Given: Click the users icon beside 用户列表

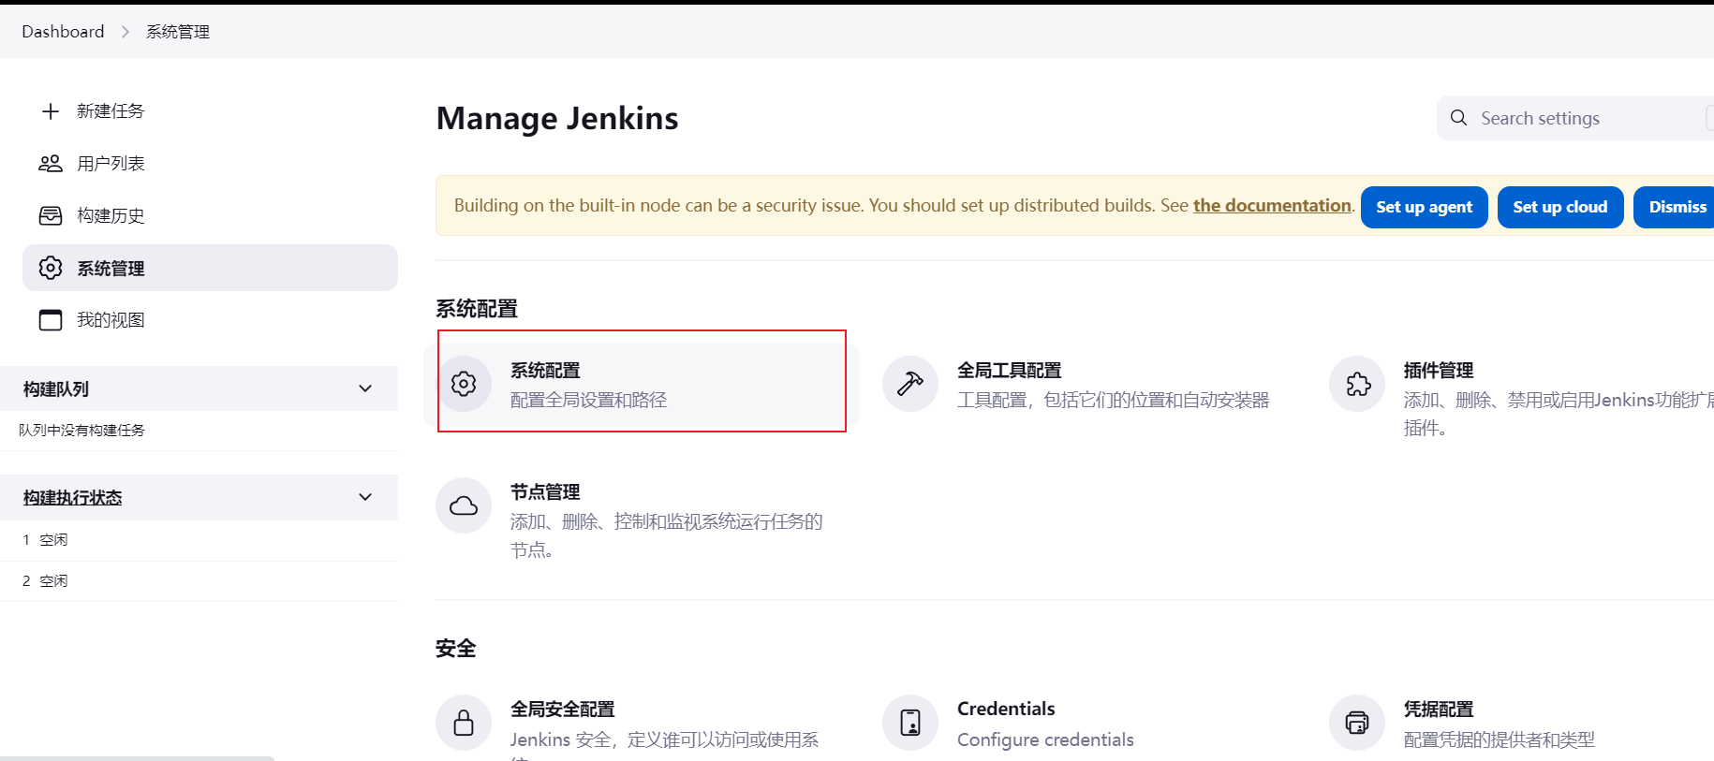Looking at the screenshot, I should coord(51,164).
